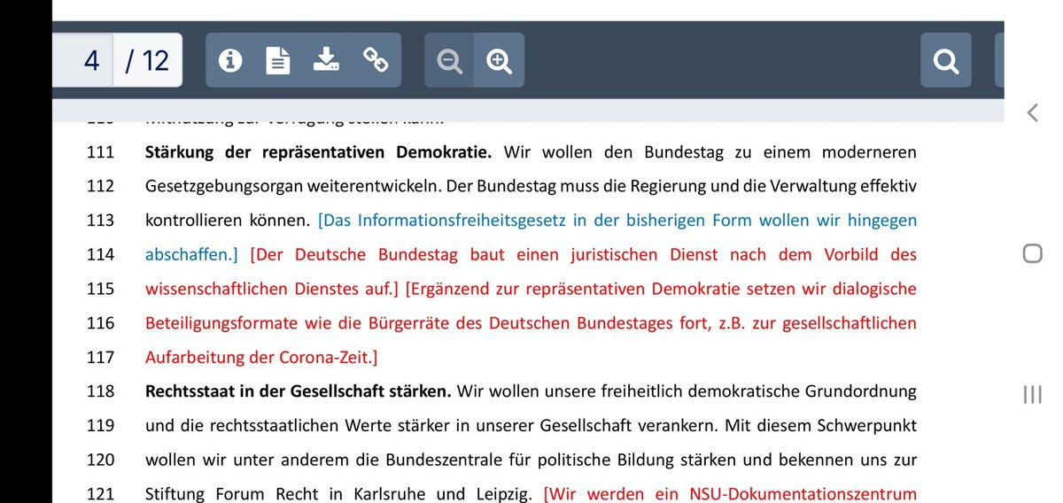Open the document page view icon

[x=278, y=60]
